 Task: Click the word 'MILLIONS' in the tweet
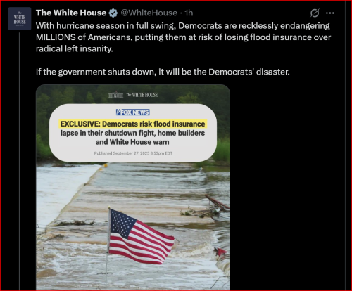tap(56, 37)
